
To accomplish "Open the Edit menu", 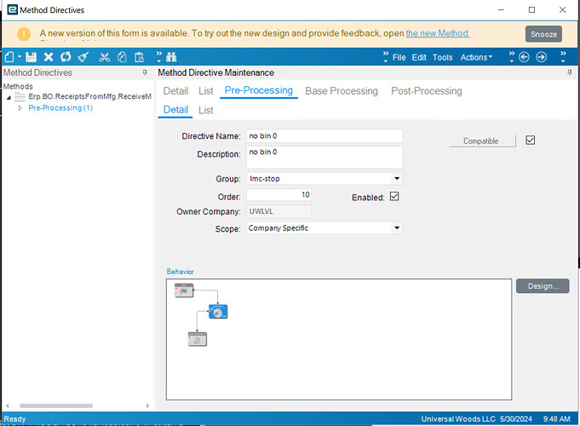I will (x=419, y=57).
